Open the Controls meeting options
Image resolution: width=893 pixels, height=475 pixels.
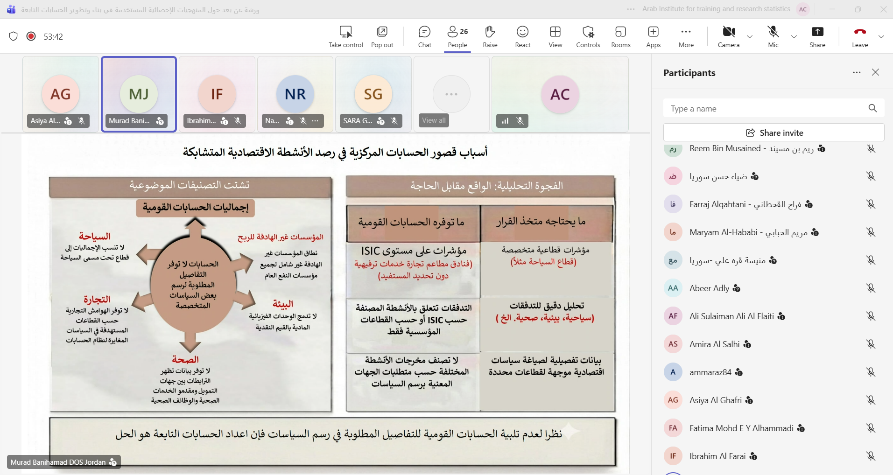588,36
